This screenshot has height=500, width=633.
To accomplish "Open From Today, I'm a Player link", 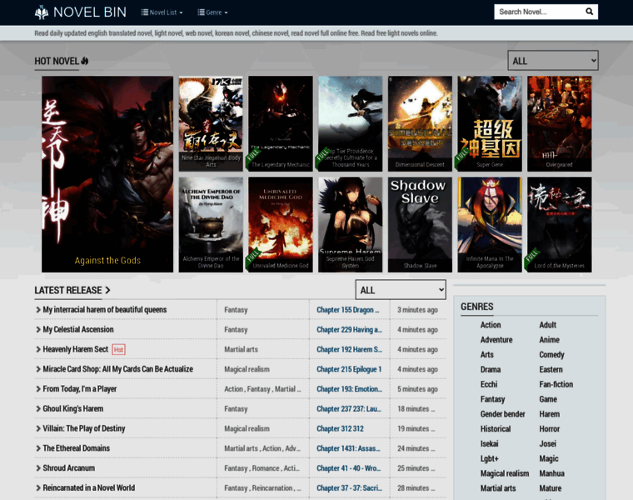I will point(79,389).
